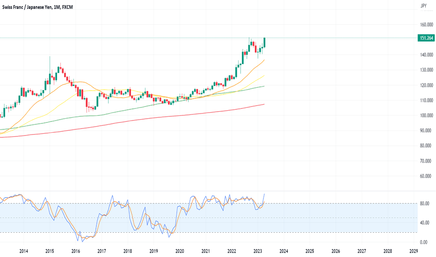This screenshot has height=257, width=436.
Task: Click the 2017 label on time axis
Action: pyautogui.click(x=102, y=251)
